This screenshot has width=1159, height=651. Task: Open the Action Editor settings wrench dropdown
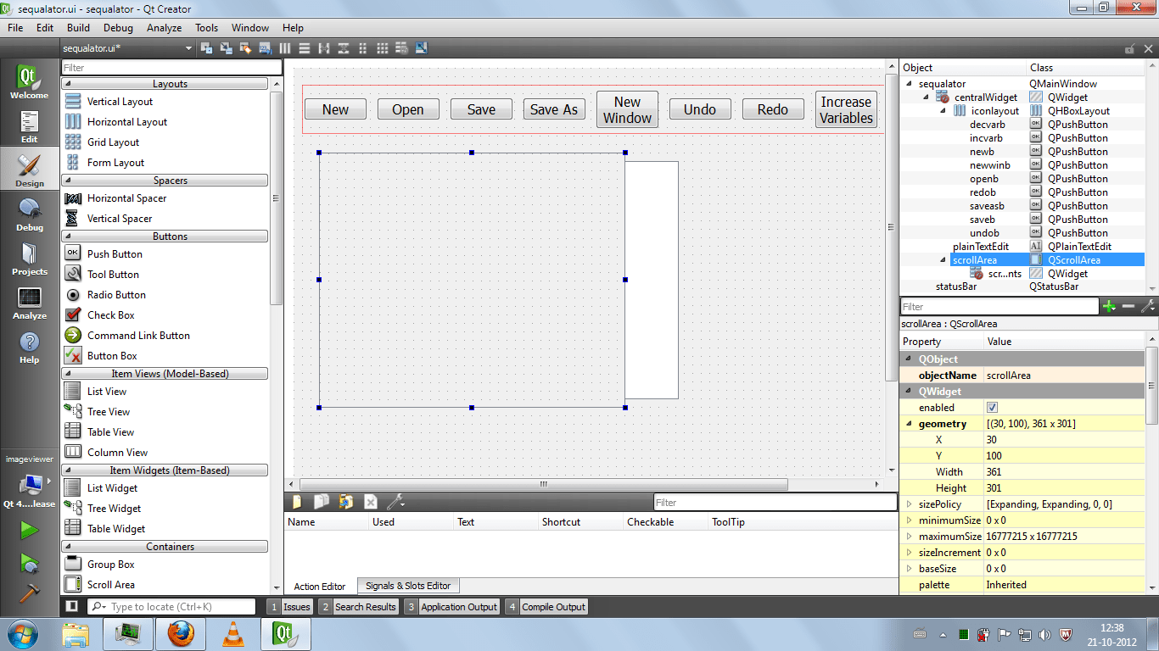point(395,502)
